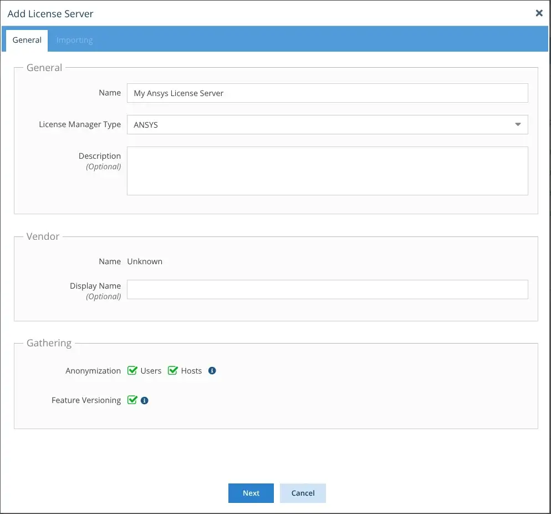Screen dimensions: 551x514
Task: Click the dropdown arrow on License Manager Type
Action: (518, 124)
